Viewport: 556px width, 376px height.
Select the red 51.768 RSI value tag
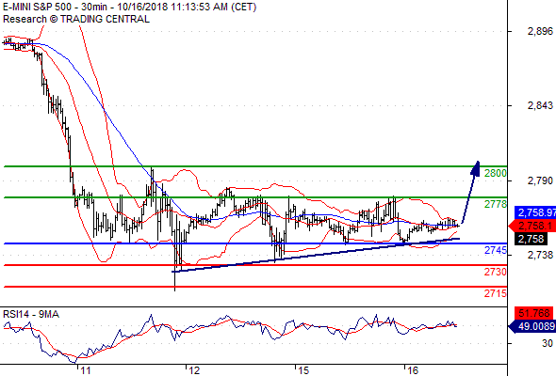(x=534, y=313)
